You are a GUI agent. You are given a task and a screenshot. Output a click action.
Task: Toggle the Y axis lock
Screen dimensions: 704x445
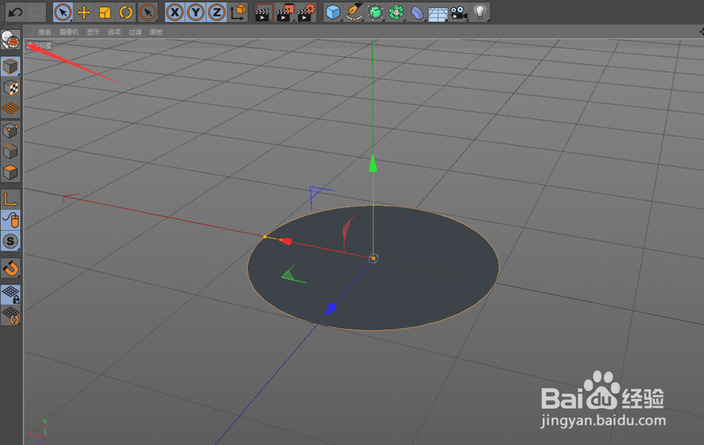[x=196, y=12]
